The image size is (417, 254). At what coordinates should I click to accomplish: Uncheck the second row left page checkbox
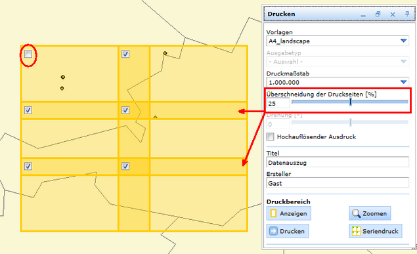[28, 110]
